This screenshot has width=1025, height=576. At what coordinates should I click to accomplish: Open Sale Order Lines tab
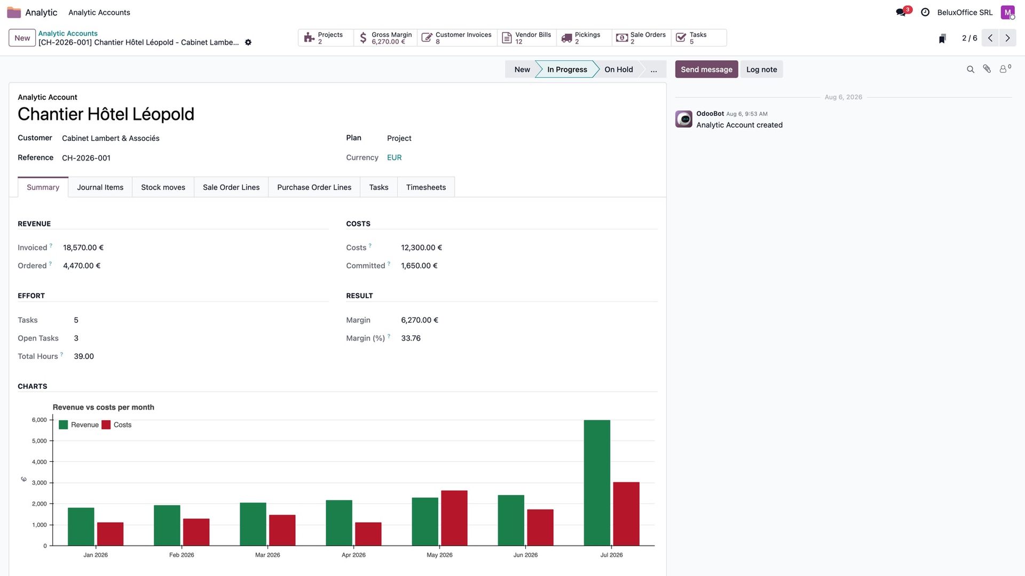(x=231, y=187)
